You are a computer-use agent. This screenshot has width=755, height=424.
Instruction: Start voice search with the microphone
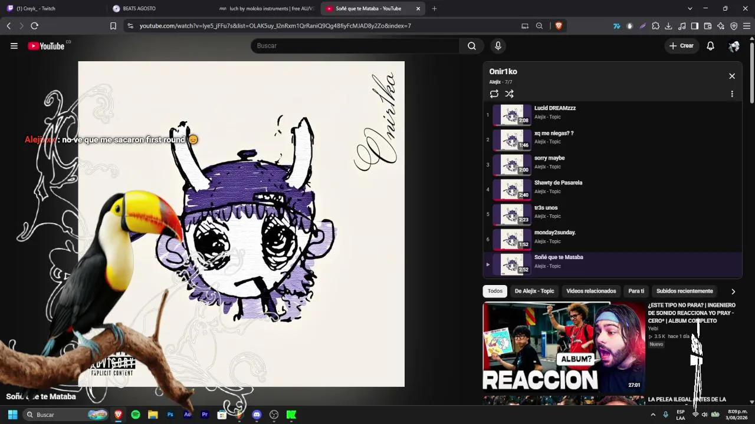498,46
